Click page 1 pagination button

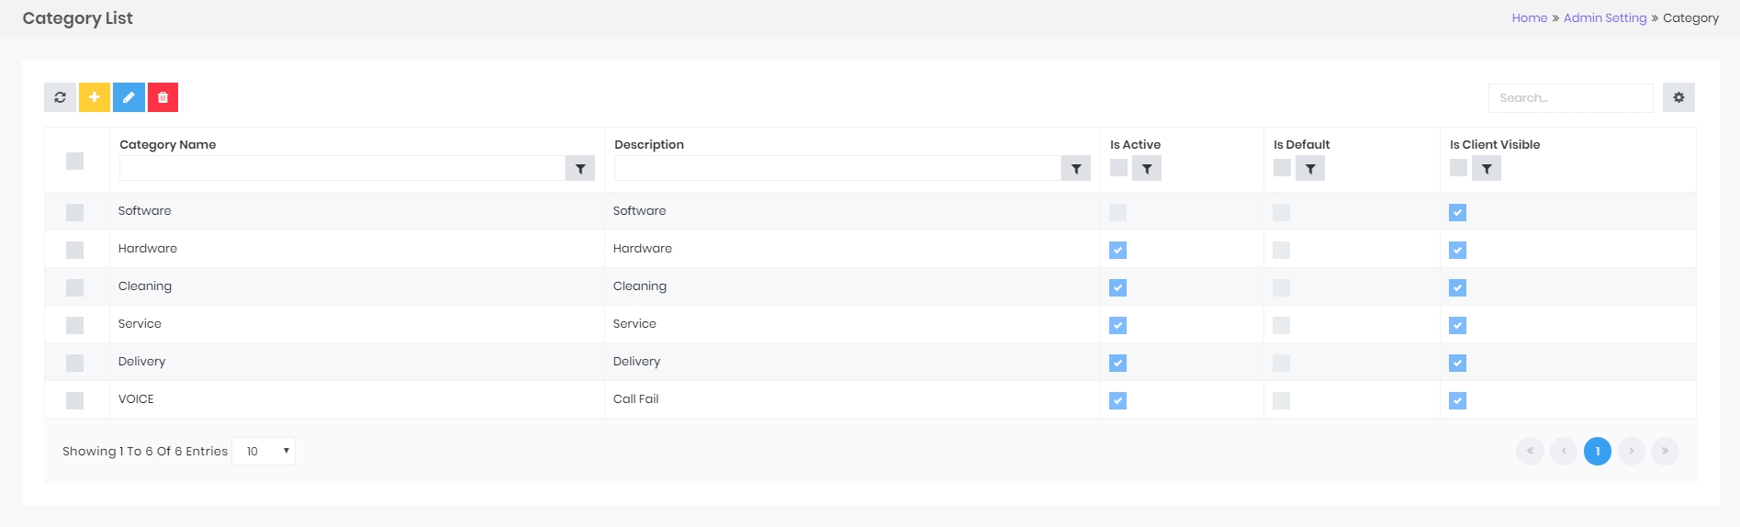pyautogui.click(x=1597, y=451)
